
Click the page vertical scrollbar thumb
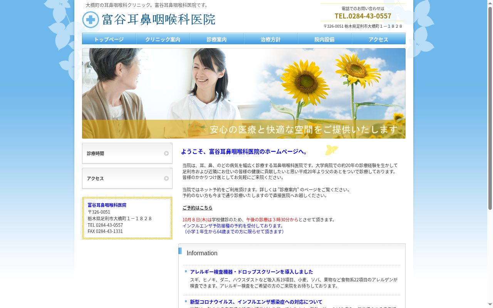(490, 108)
